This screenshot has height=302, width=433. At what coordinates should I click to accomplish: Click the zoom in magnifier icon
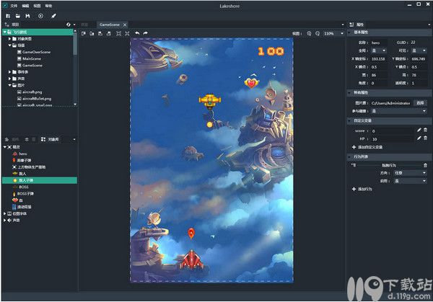coord(309,33)
